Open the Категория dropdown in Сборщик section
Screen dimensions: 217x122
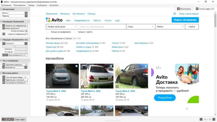[21, 49]
